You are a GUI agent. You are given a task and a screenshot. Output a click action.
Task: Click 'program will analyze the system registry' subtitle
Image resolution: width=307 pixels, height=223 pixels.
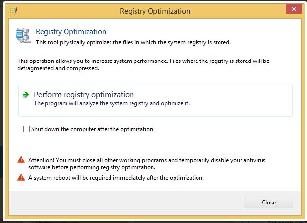(x=111, y=103)
